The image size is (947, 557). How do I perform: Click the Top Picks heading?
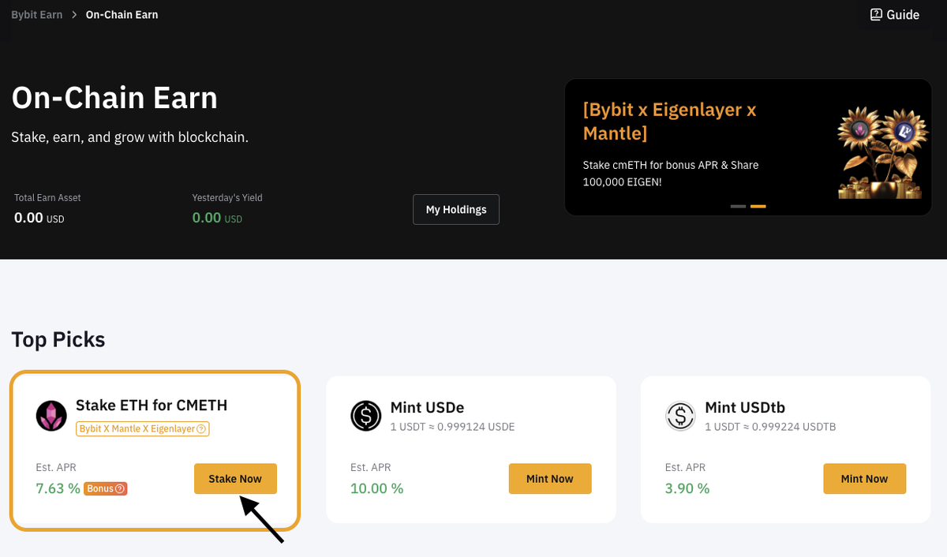point(58,339)
